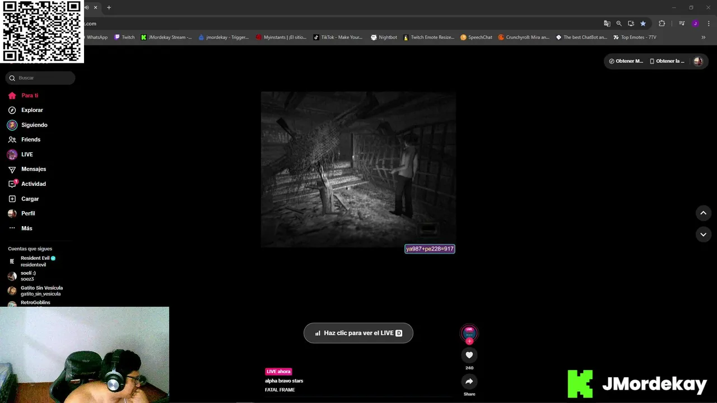Open Twitch Emote Resizer bookmark
The image size is (717, 403).
click(429, 38)
